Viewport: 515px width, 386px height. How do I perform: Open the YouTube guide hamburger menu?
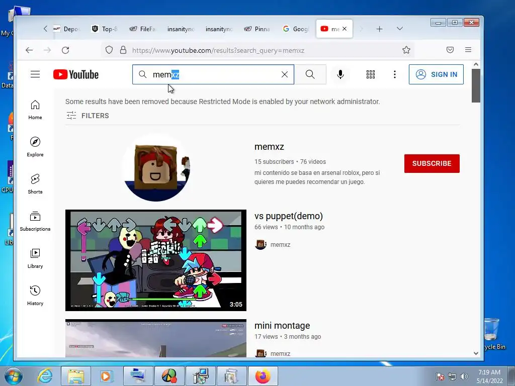(35, 74)
